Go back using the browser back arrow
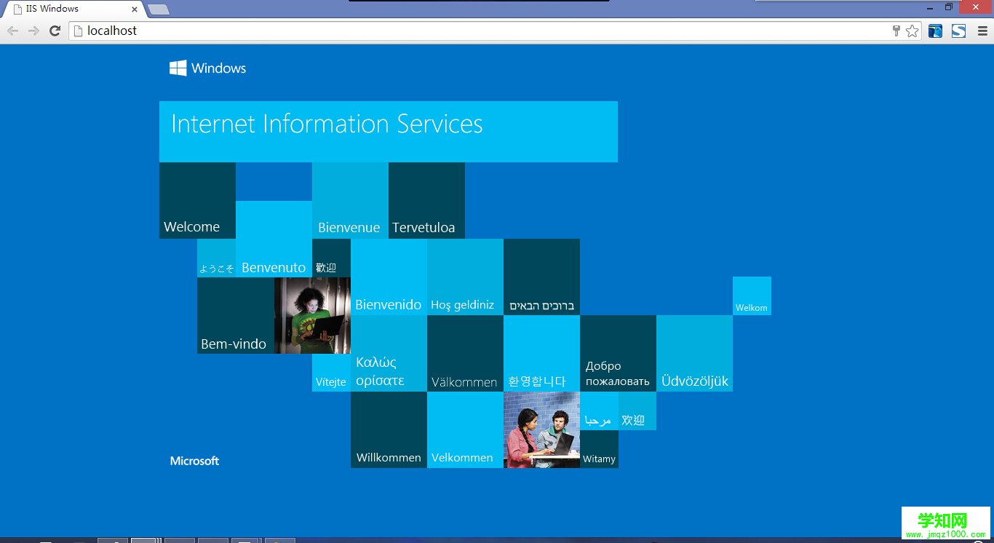This screenshot has height=543, width=994. pos(13,31)
